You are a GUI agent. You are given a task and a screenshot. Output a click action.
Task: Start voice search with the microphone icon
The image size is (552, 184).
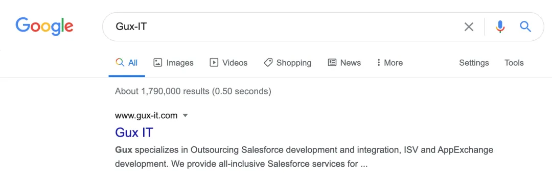pos(500,27)
